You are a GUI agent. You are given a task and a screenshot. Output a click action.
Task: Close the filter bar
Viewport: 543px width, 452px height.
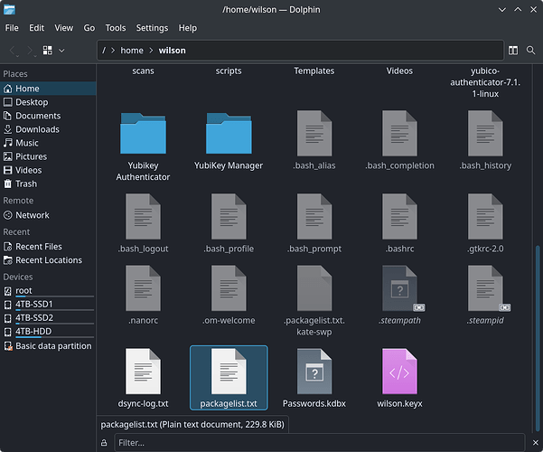tap(535, 443)
